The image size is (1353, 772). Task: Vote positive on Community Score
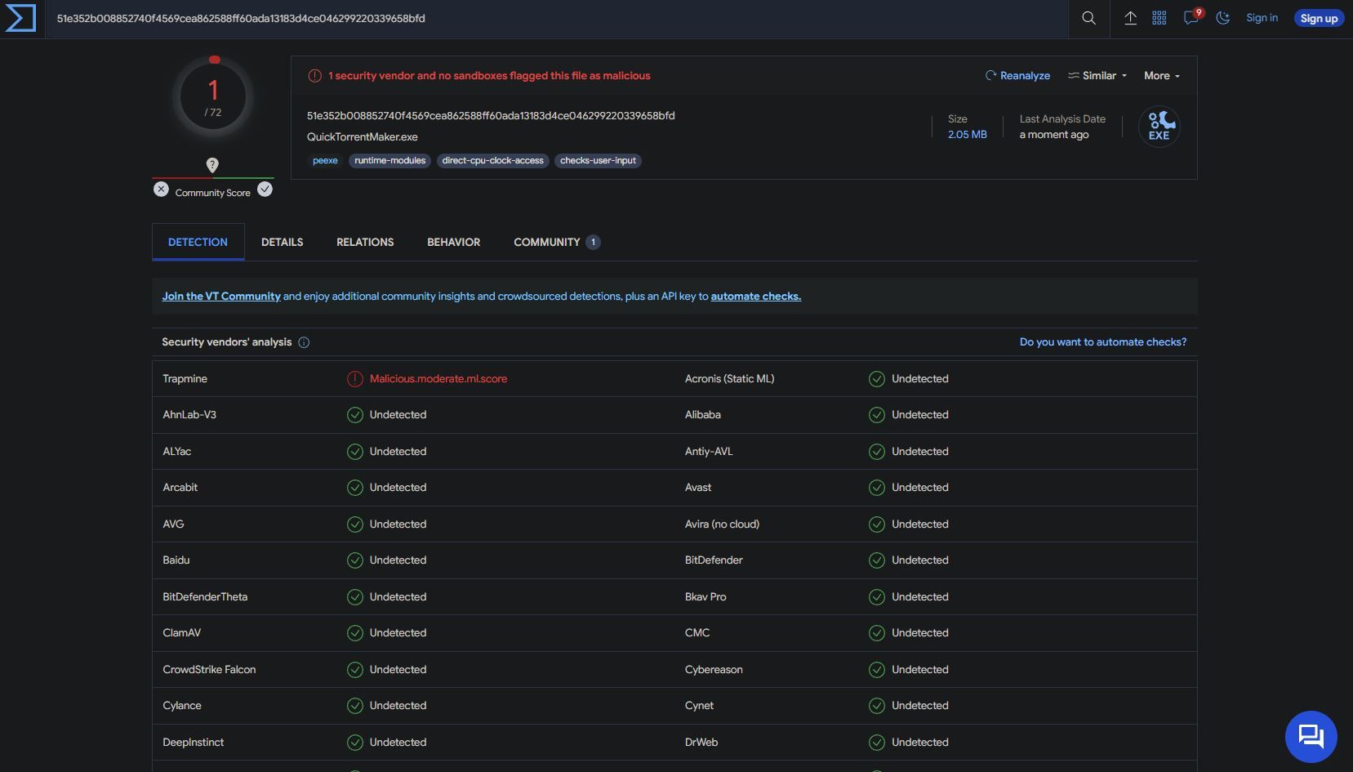[265, 190]
